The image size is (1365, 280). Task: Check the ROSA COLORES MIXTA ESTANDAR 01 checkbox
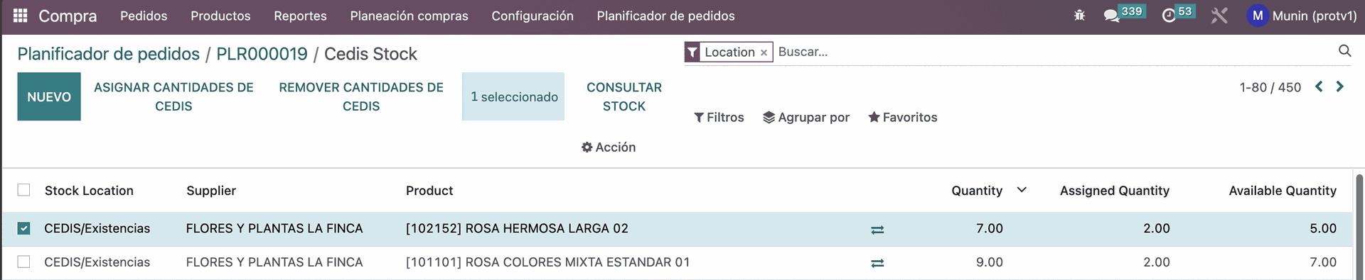coord(23,262)
